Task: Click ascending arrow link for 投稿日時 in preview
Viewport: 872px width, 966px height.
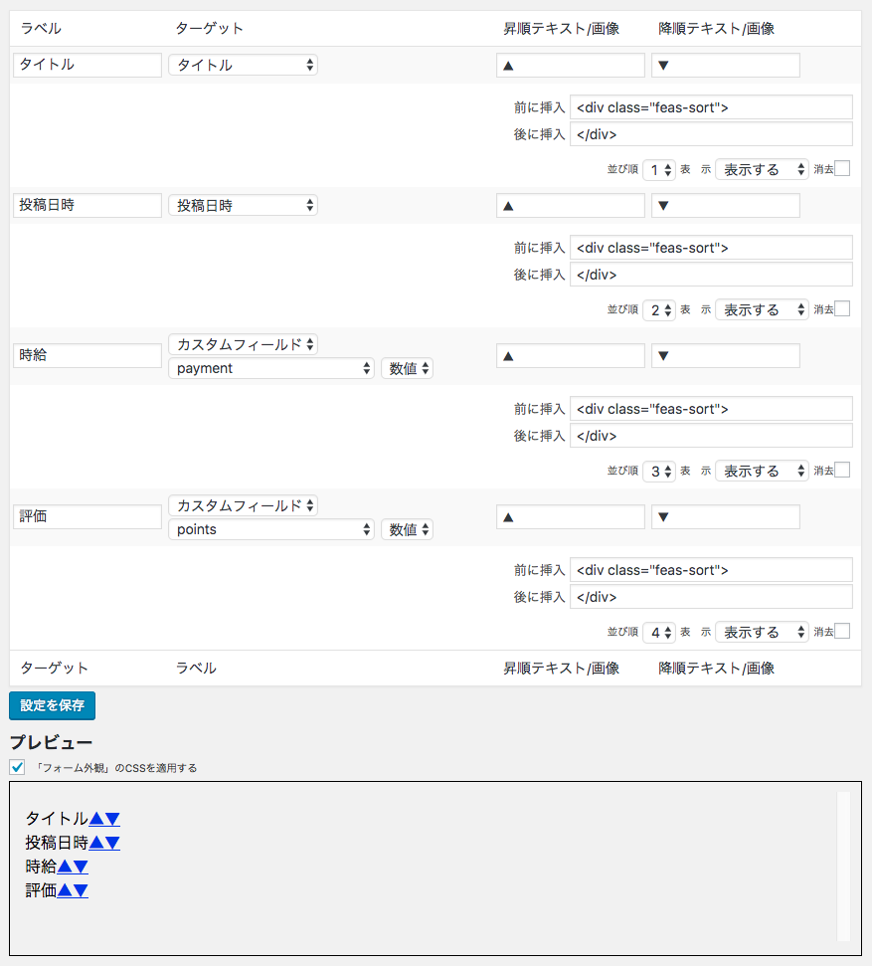Action: (96, 843)
